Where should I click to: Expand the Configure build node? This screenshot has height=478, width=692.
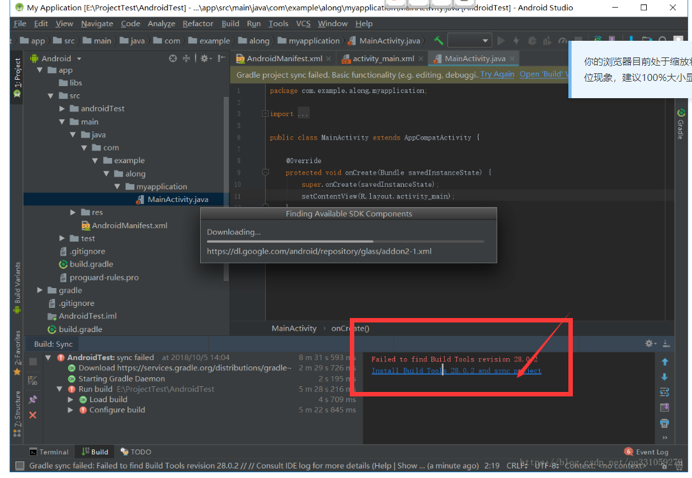(71, 410)
